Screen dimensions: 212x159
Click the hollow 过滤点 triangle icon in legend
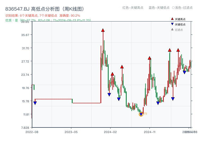[x=172, y=29]
